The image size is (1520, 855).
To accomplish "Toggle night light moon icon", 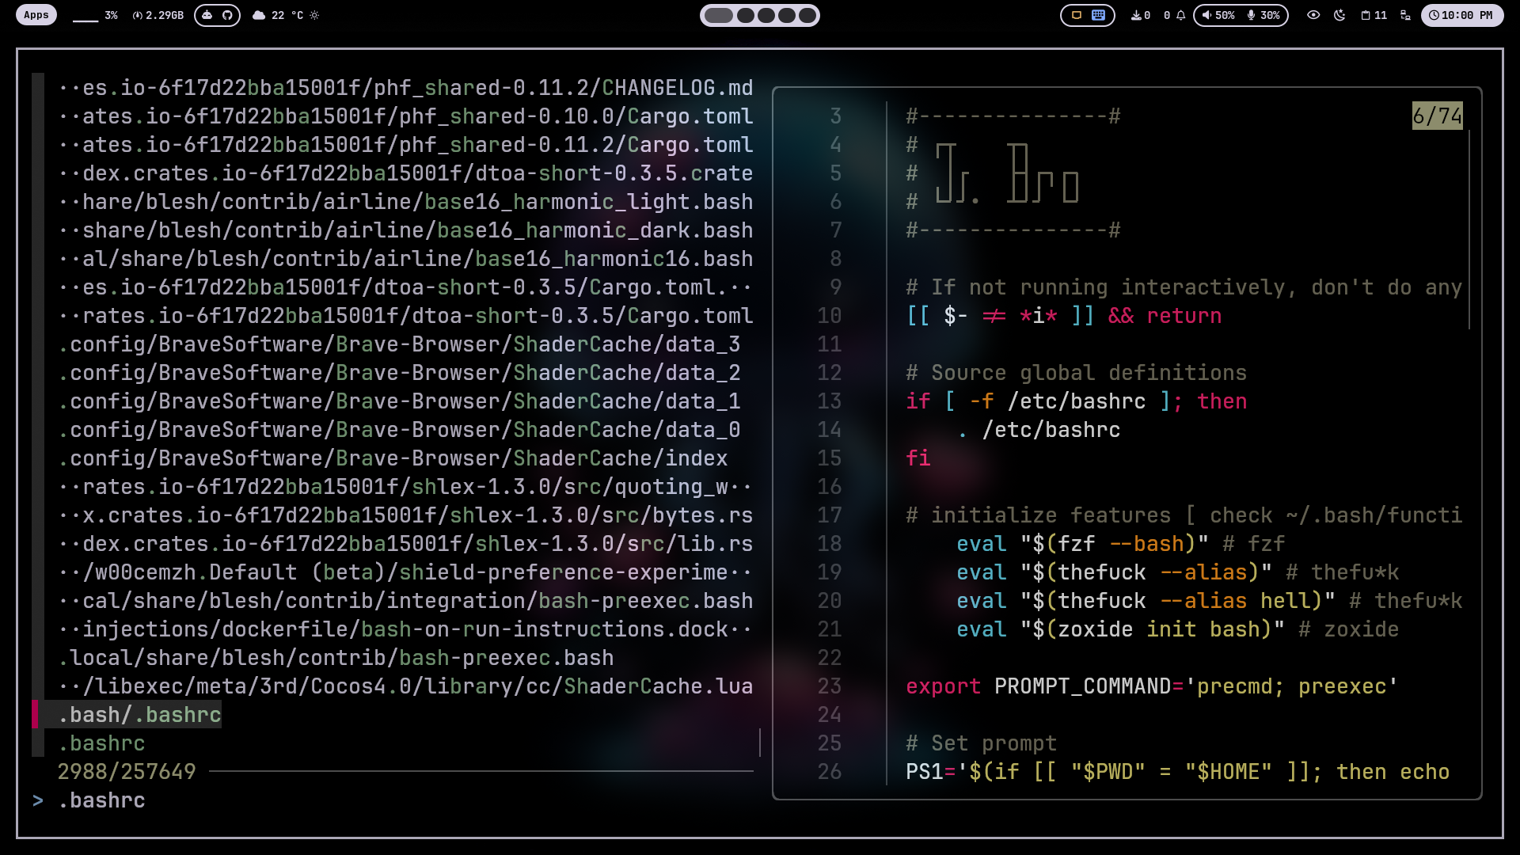I will point(1339,15).
